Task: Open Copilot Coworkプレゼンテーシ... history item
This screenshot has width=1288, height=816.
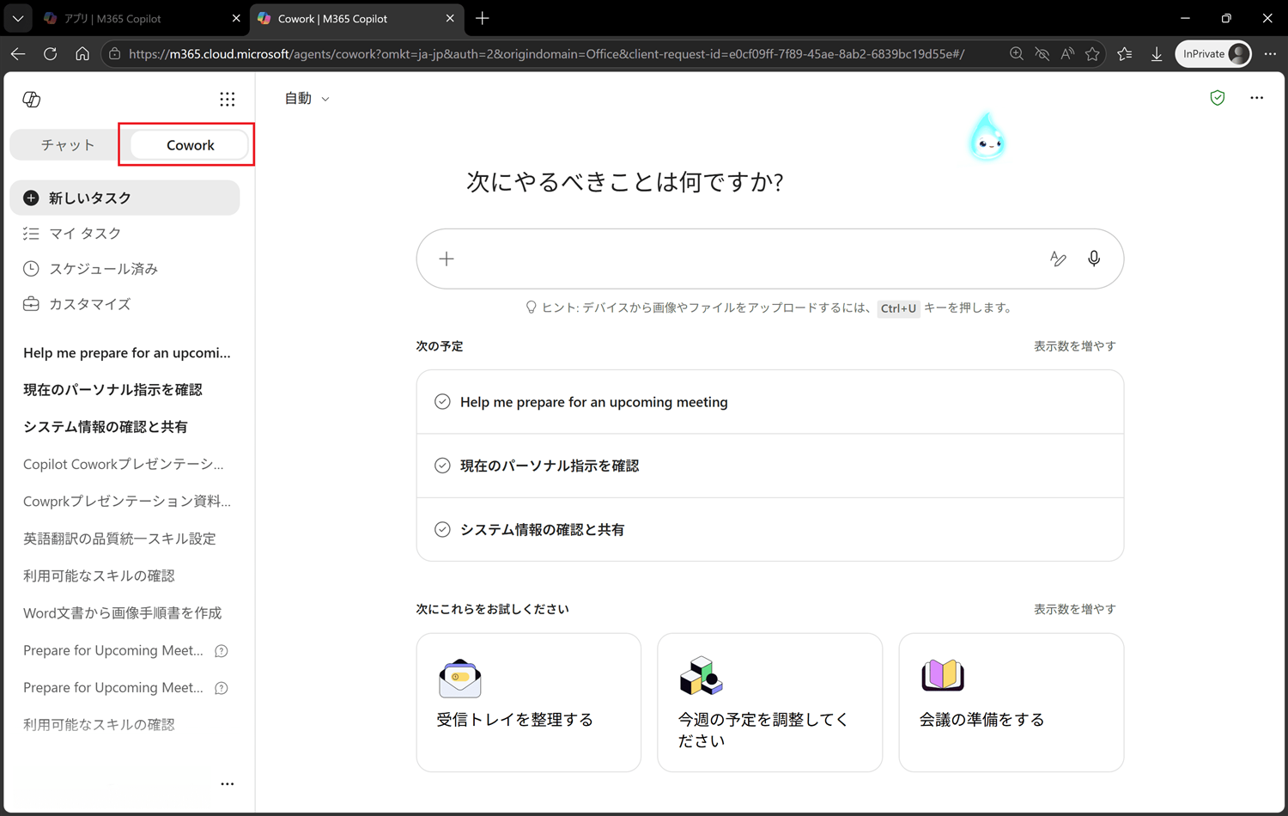Action: (124, 464)
